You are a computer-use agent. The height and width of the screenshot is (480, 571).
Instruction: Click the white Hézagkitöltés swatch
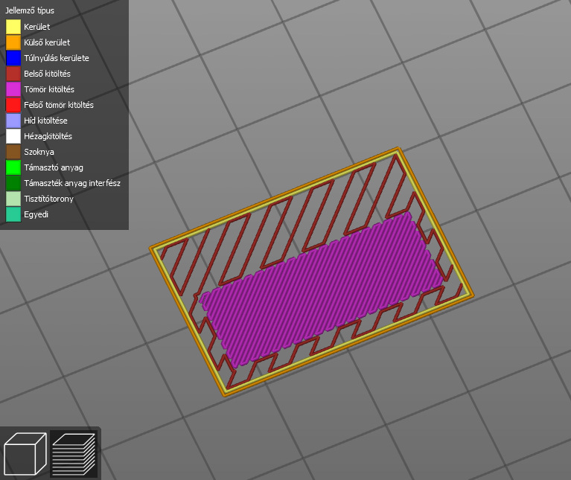coord(13,136)
